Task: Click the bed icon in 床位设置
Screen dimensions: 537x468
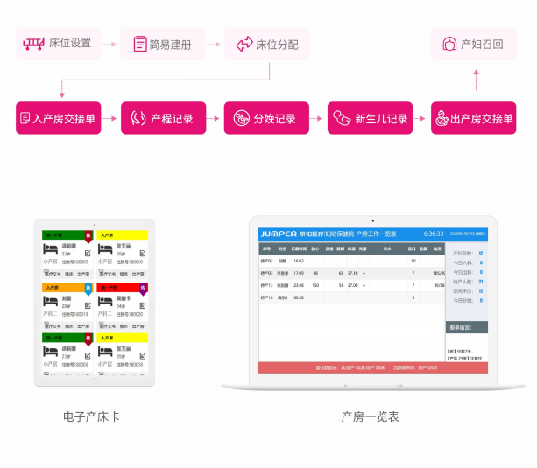Action: pyautogui.click(x=33, y=44)
